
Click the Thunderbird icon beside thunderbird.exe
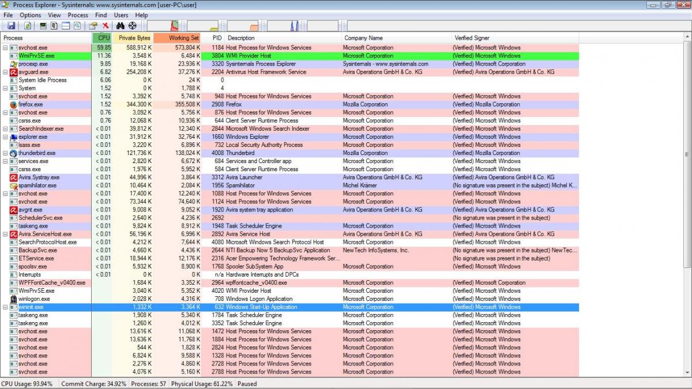(x=14, y=153)
